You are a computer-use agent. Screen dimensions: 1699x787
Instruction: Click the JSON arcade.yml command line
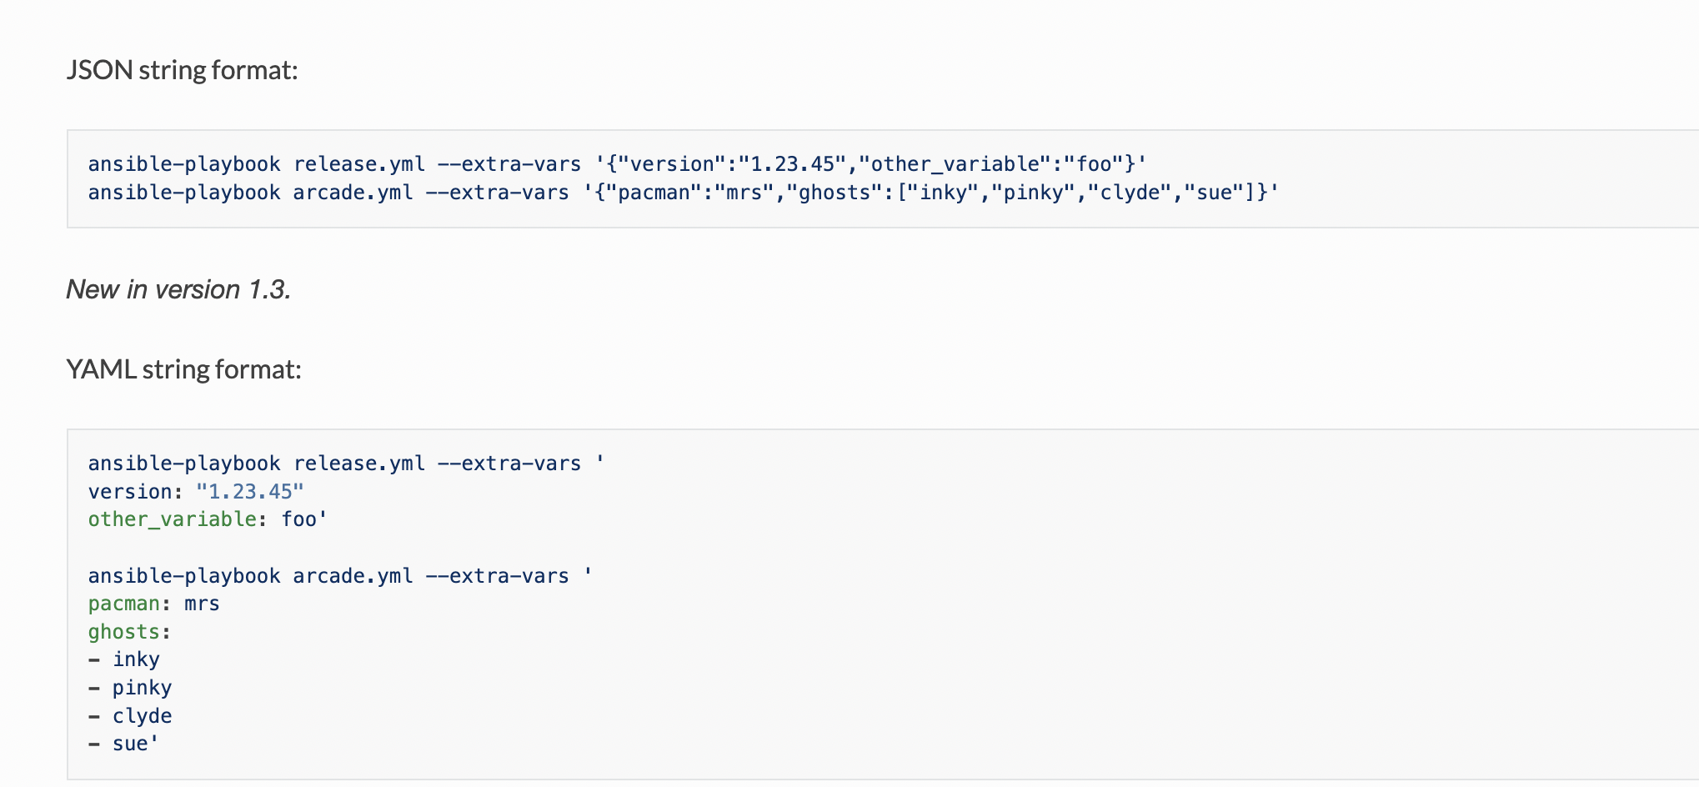(682, 193)
